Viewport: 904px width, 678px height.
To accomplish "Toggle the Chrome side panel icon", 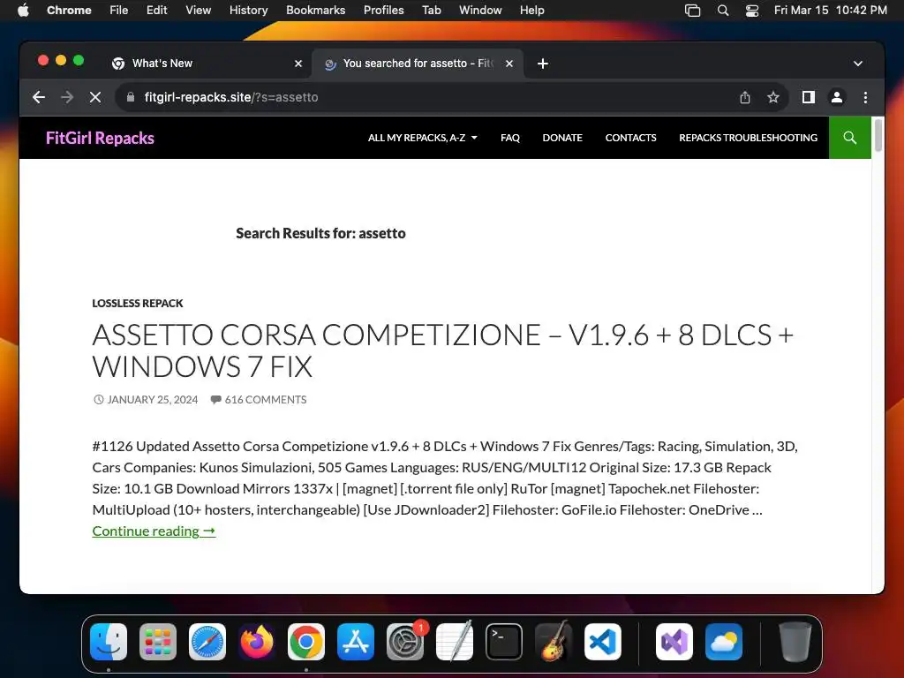I will 809,97.
